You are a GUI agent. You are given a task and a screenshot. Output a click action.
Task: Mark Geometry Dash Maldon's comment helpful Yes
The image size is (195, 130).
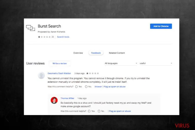(x=76, y=87)
